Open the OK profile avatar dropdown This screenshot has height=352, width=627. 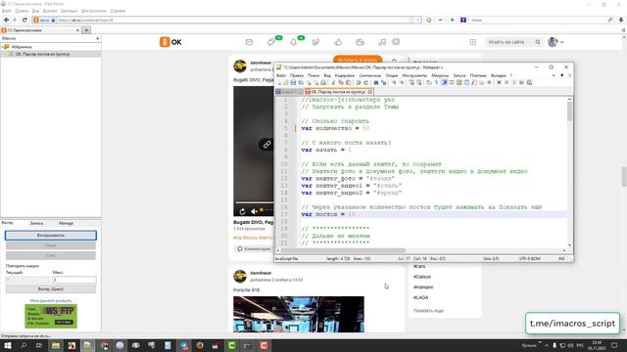[x=555, y=42]
